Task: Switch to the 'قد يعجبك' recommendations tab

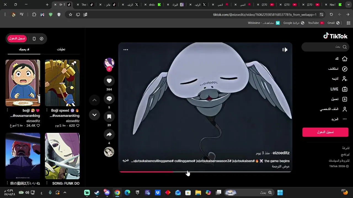Action: (24, 50)
